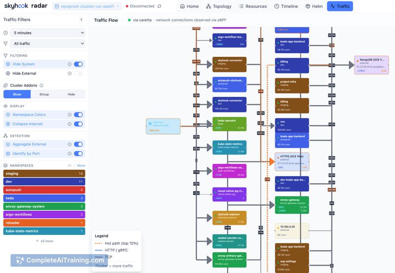Click the refresh connection icon near Disconnected
Image resolution: width=395 pixels, height=273 pixels.
pos(159,6)
